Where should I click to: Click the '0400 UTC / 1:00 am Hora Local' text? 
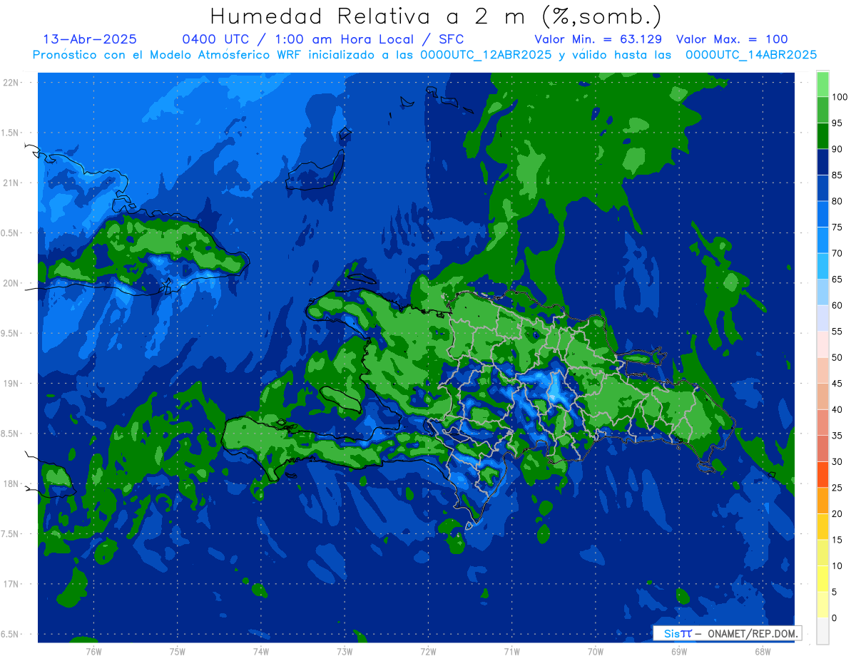pos(301,39)
